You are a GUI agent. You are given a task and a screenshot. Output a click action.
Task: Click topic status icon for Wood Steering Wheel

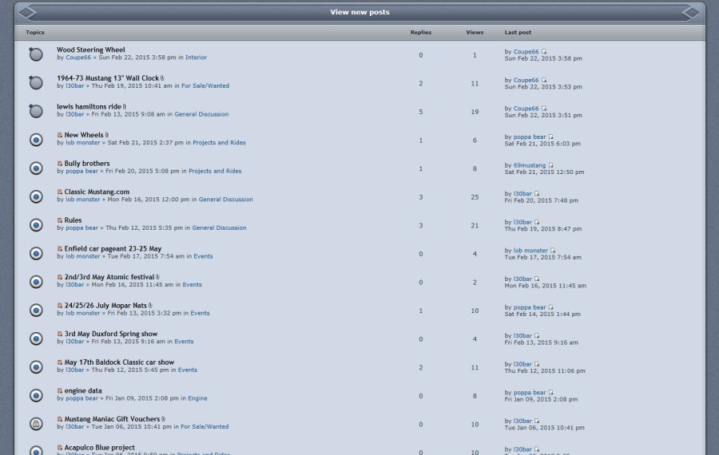tap(36, 54)
